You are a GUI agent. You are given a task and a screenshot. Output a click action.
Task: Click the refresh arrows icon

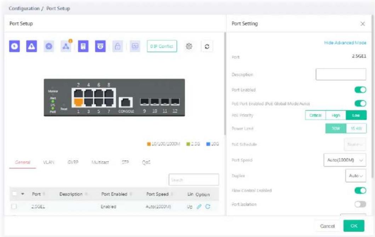[x=207, y=47]
